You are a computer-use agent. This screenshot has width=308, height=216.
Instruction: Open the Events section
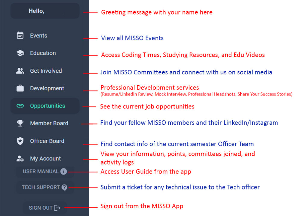38,35
